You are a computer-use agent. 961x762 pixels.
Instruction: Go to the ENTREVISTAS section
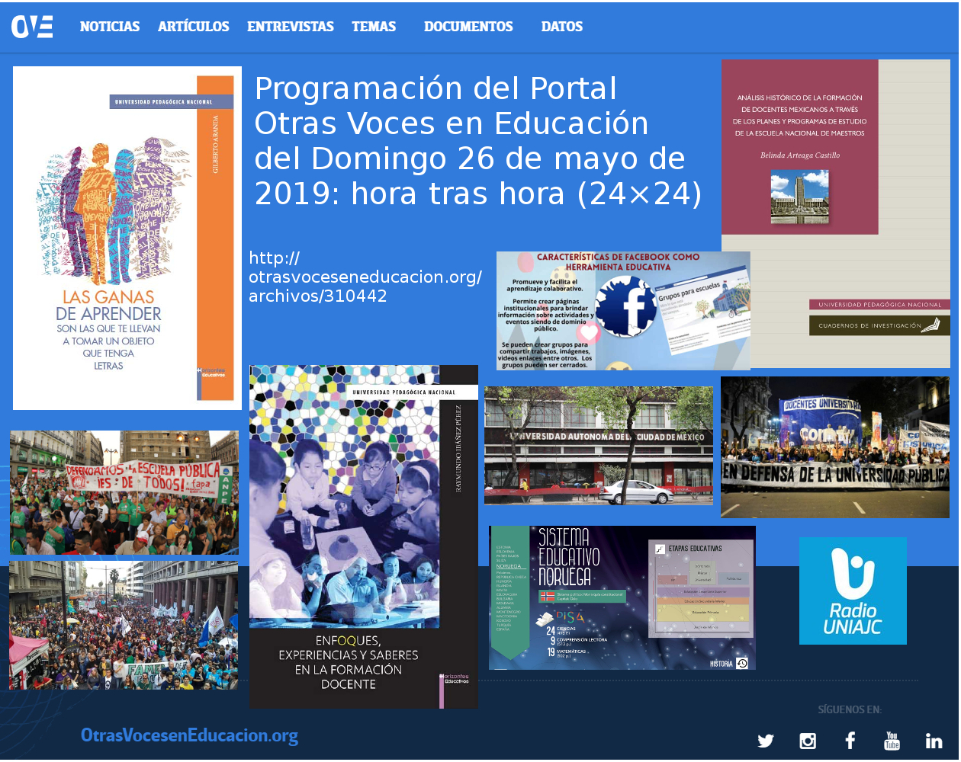coord(291,27)
